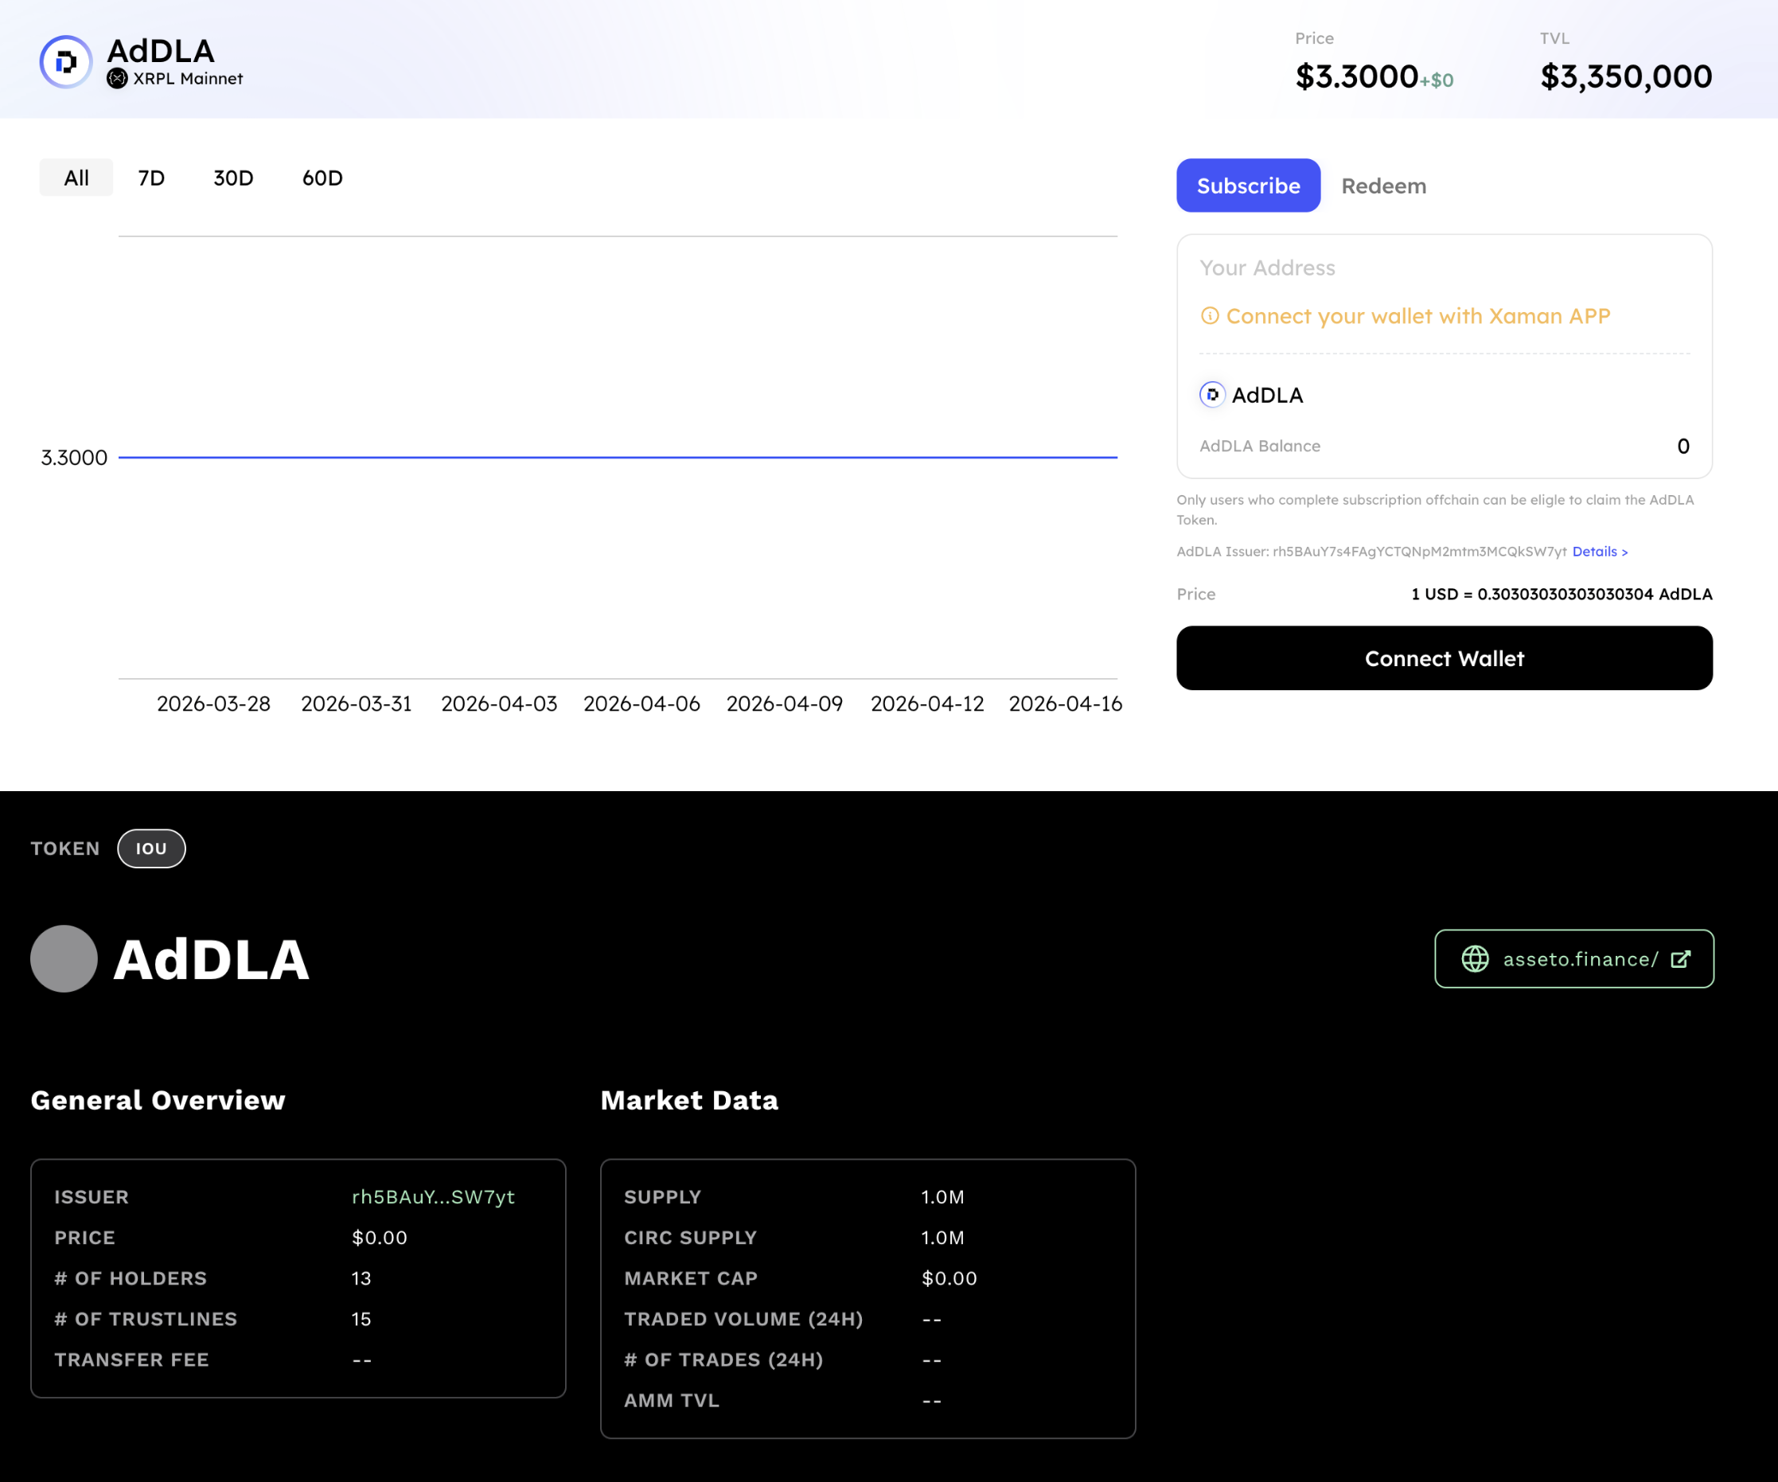The height and width of the screenshot is (1482, 1778).
Task: Click the external link icon after asseto.finance
Action: [1681, 958]
